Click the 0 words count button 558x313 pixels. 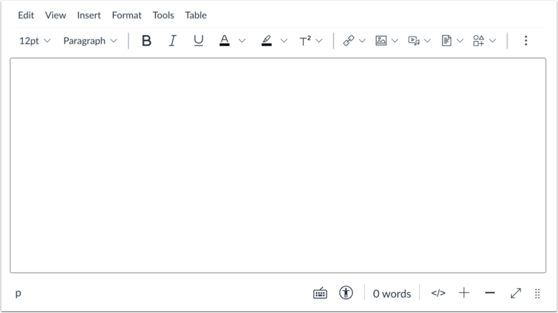click(x=392, y=293)
